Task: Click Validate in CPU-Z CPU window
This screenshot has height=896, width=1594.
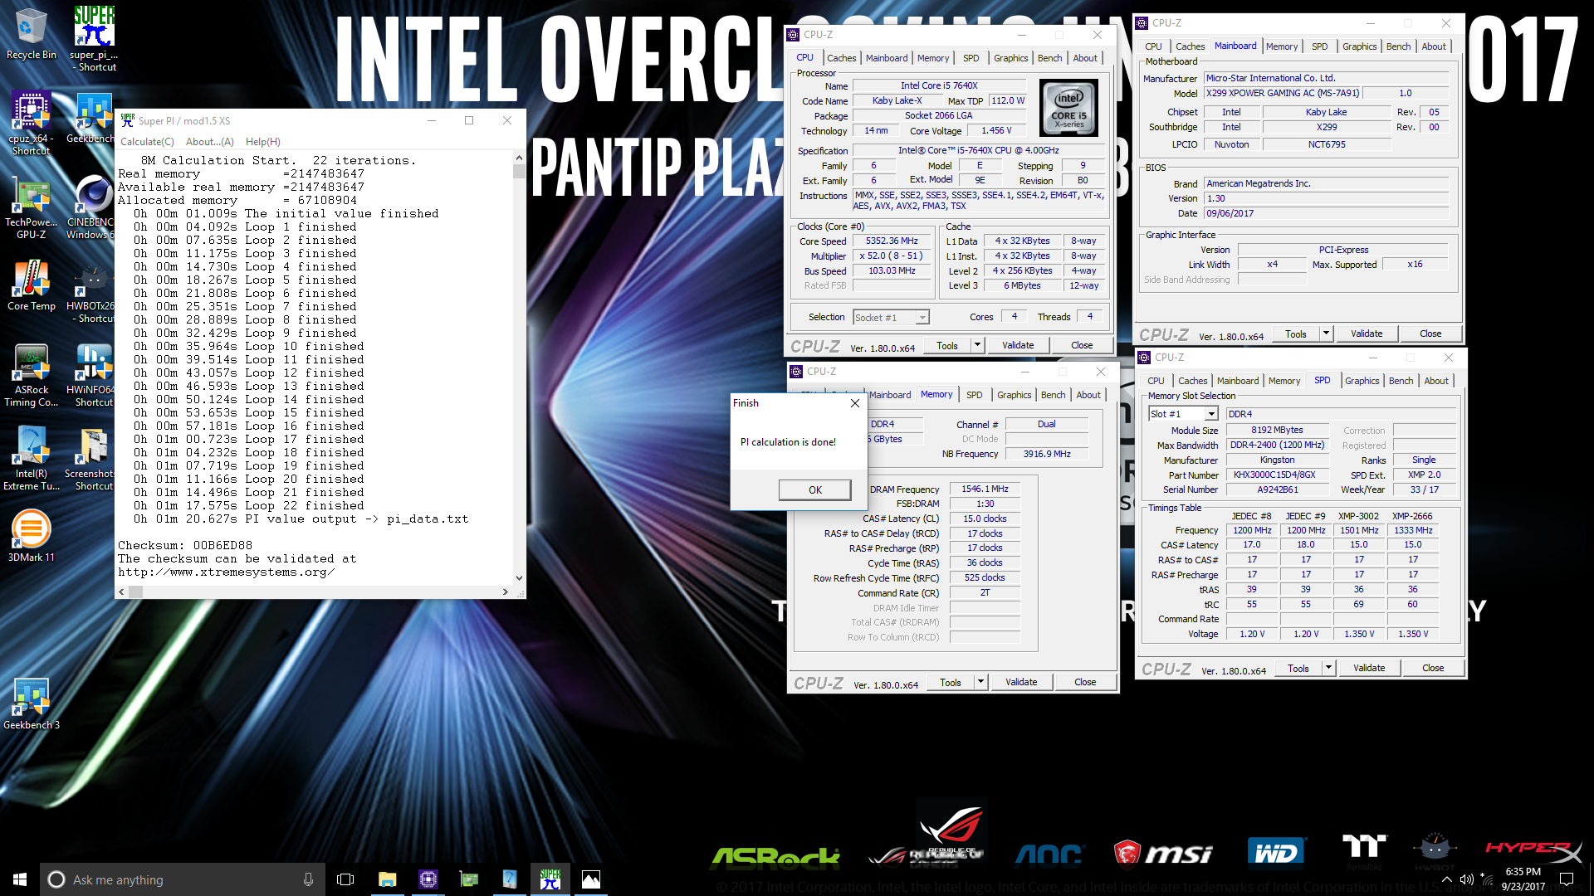Action: 1018,345
